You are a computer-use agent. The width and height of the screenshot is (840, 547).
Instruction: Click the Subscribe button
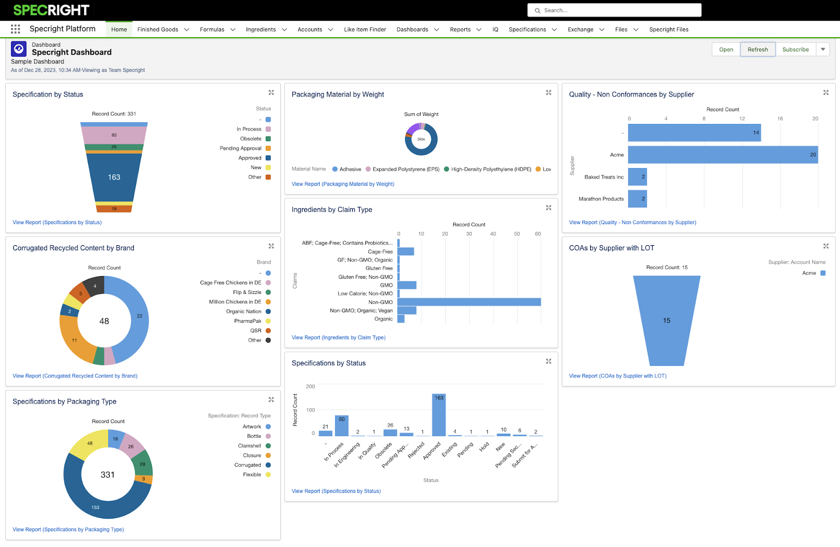(x=795, y=49)
